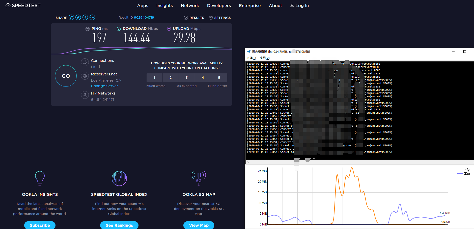Open the Enterprise menu
This screenshot has width=474, height=229.
250,6
